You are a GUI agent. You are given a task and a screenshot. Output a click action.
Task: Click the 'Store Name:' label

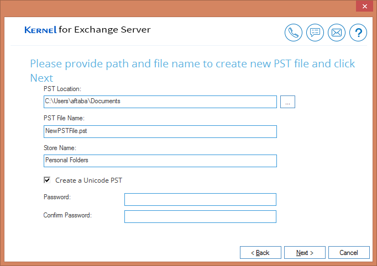tap(60, 148)
